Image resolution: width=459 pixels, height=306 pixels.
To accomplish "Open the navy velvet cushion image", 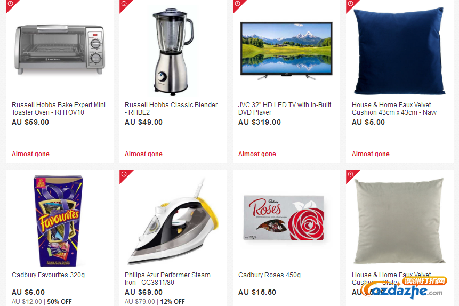I will click(x=400, y=51).
